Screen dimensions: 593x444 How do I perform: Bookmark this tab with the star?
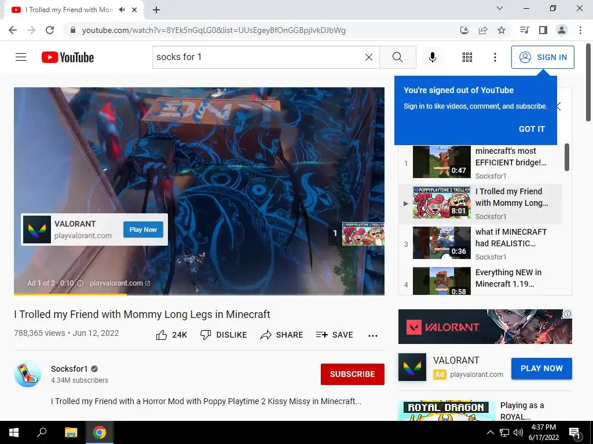pos(502,30)
